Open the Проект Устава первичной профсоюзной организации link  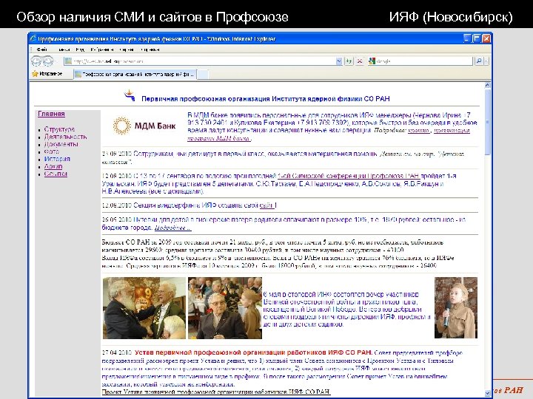coord(216,392)
